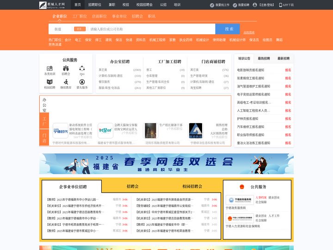The height and width of the screenshot is (250, 333).
Task: Open 淘宝招聘 under 门店商铺招聘
Action: (x=196, y=88)
